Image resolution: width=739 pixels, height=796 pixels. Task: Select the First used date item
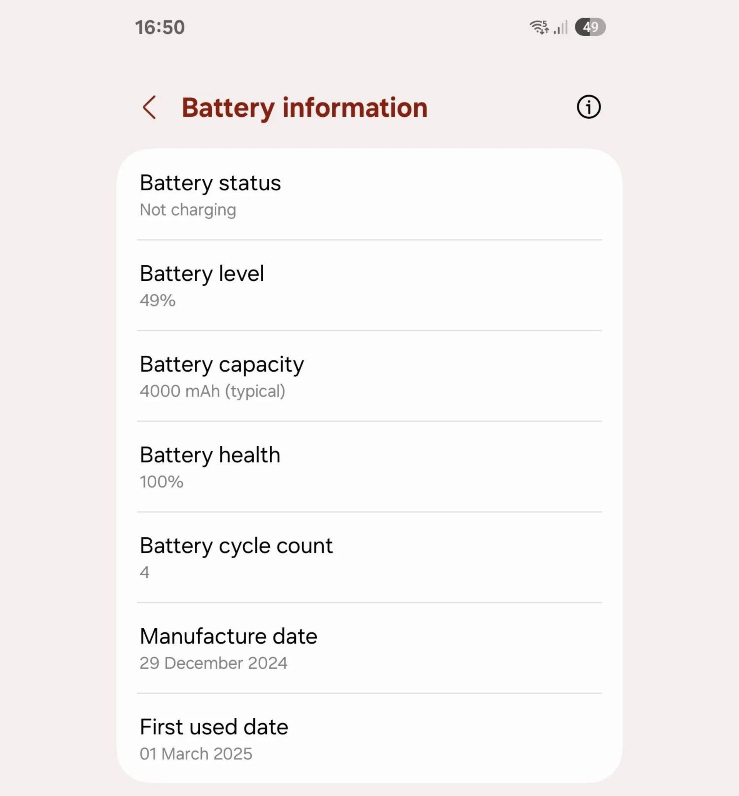[369, 738]
